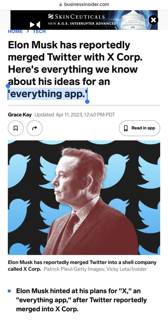Viewport: 168px width, 322px height.
Task: Go to the HOME breadcrumb
Action: [15, 31]
